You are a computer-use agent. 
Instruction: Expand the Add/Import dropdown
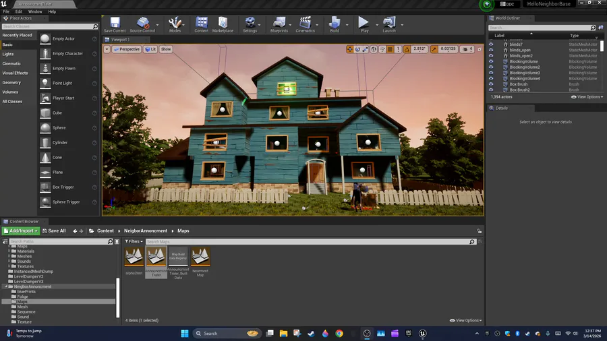tap(20, 230)
